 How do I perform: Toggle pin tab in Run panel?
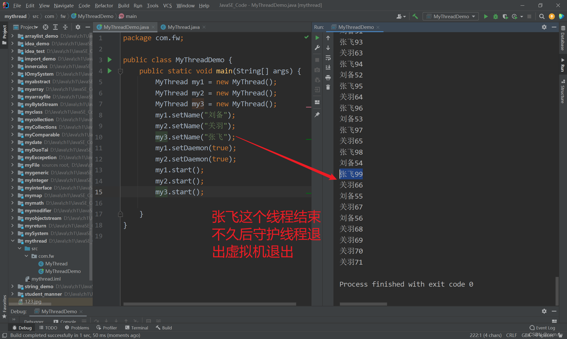pyautogui.click(x=317, y=115)
